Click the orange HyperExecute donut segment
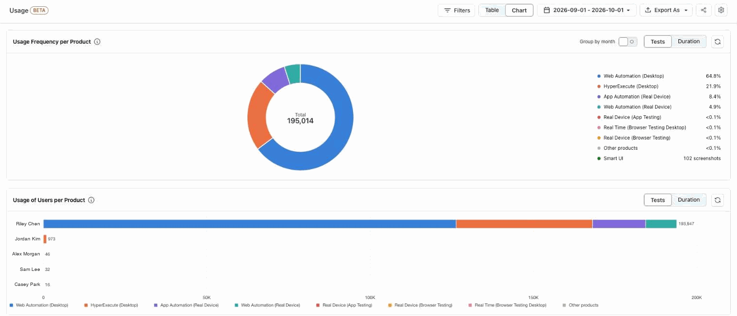This screenshot has width=737, height=316. 257,116
